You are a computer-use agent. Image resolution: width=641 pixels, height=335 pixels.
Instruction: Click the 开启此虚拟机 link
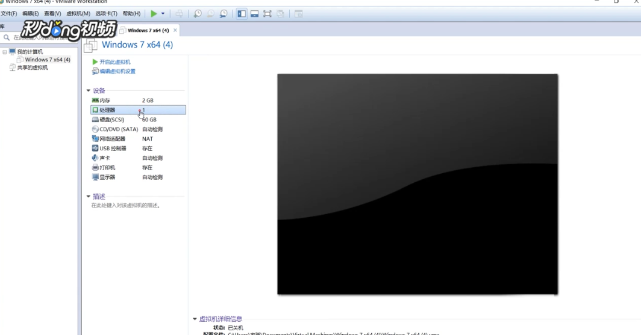pyautogui.click(x=115, y=62)
